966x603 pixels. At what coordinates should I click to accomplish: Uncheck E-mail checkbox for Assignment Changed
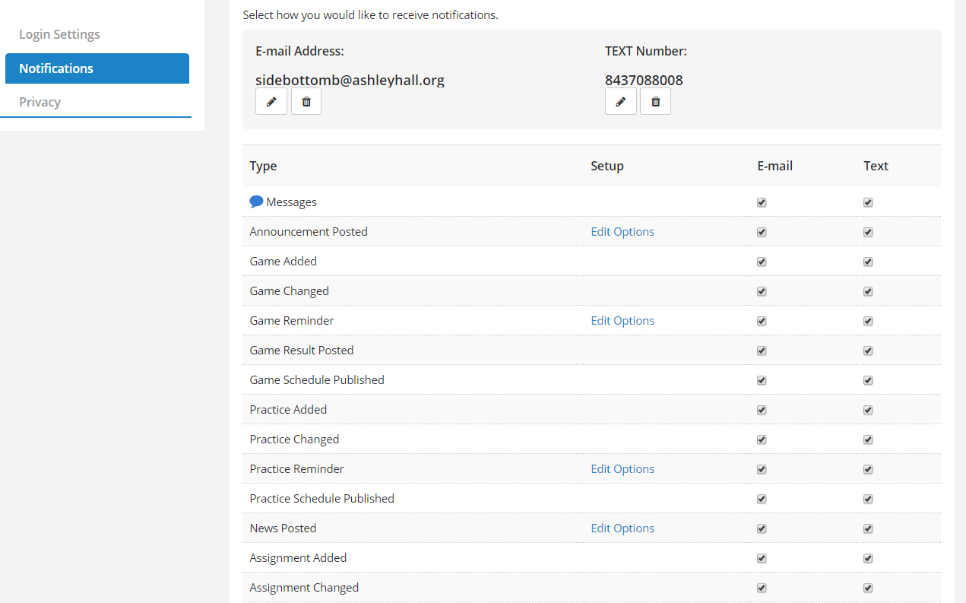click(x=762, y=588)
